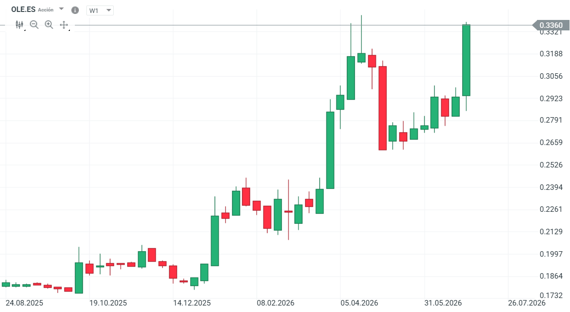Open the chart type candlestick icon
The width and height of the screenshot is (570, 312).
coord(19,24)
